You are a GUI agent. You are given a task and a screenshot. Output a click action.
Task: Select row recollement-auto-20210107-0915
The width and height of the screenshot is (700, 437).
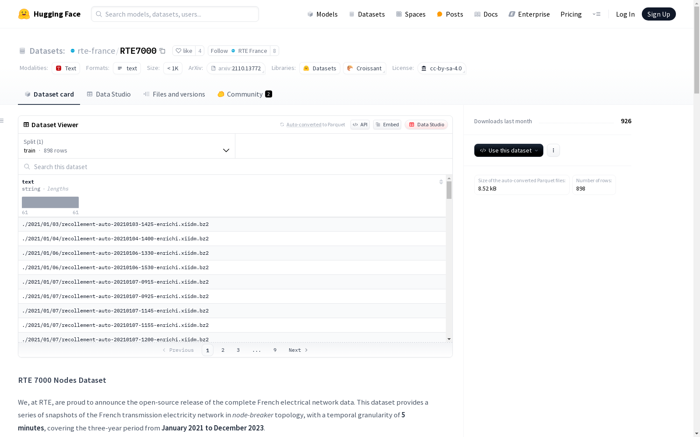(232, 282)
